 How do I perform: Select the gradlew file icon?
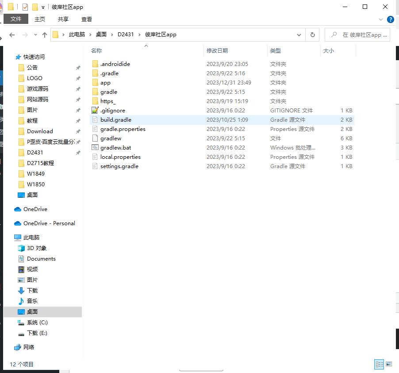[x=95, y=138]
